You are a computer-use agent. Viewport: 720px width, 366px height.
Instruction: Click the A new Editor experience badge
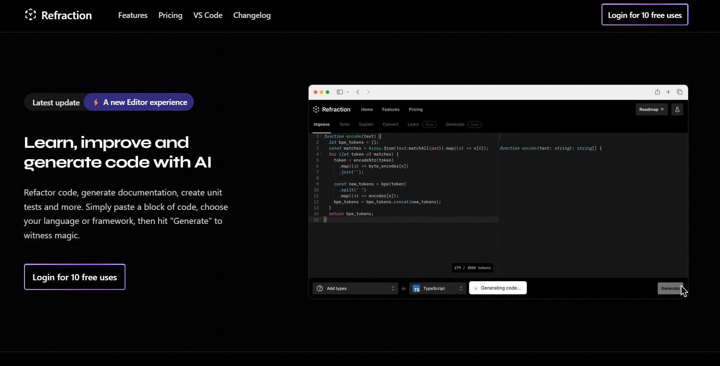pyautogui.click(x=139, y=102)
